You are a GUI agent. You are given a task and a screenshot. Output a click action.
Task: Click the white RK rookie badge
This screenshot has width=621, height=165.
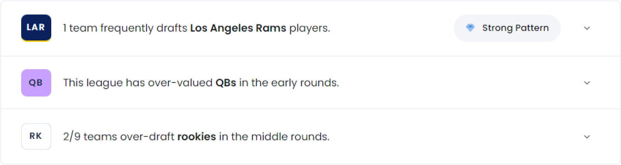pyautogui.click(x=36, y=136)
